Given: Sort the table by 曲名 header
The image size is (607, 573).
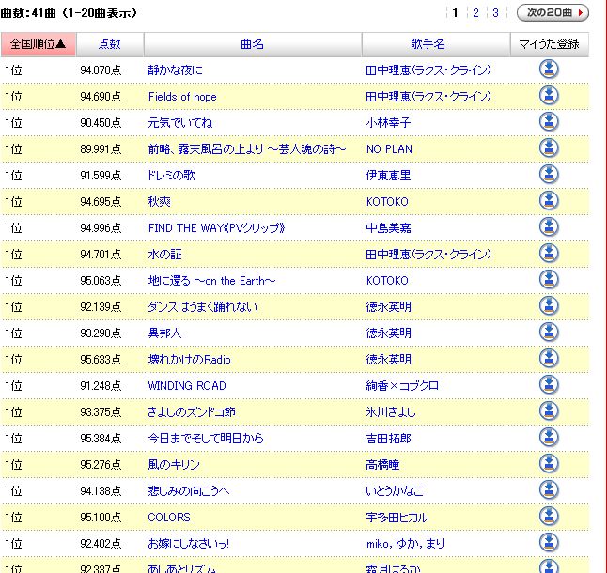Looking at the screenshot, I should pyautogui.click(x=252, y=44).
